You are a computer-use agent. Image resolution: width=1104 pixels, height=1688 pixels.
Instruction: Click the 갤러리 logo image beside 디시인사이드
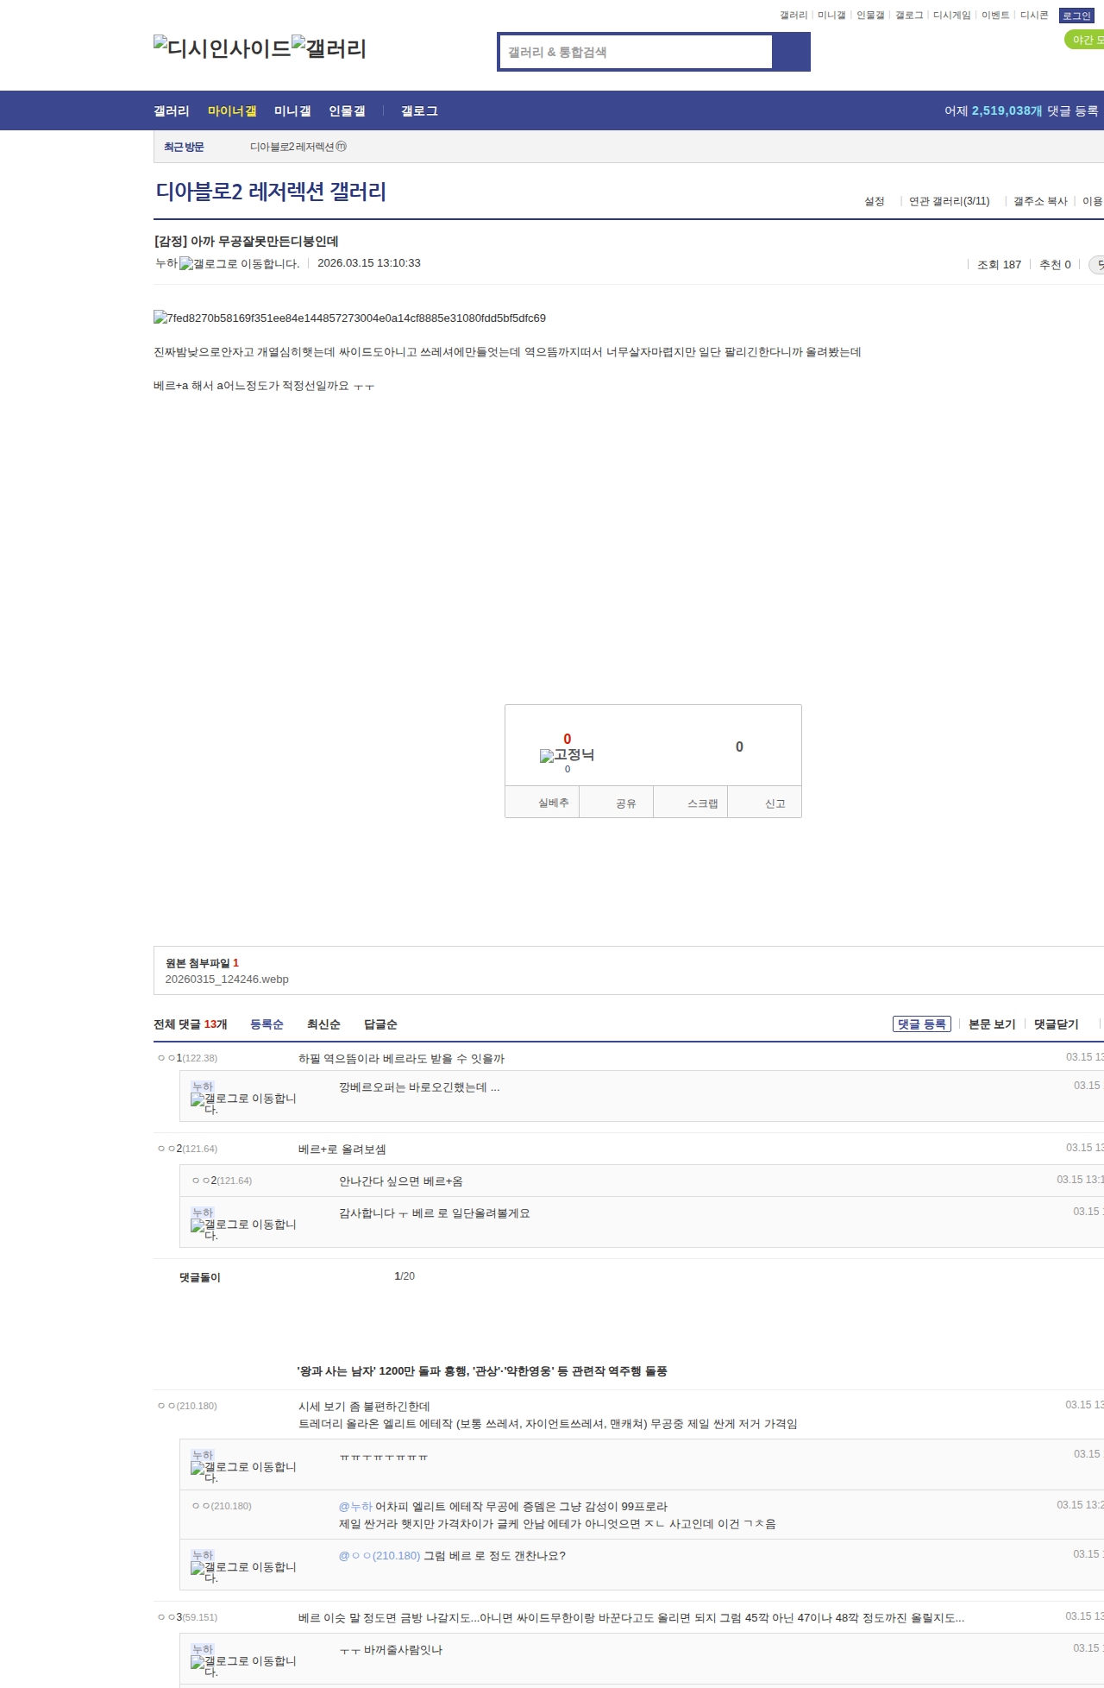tap(329, 48)
